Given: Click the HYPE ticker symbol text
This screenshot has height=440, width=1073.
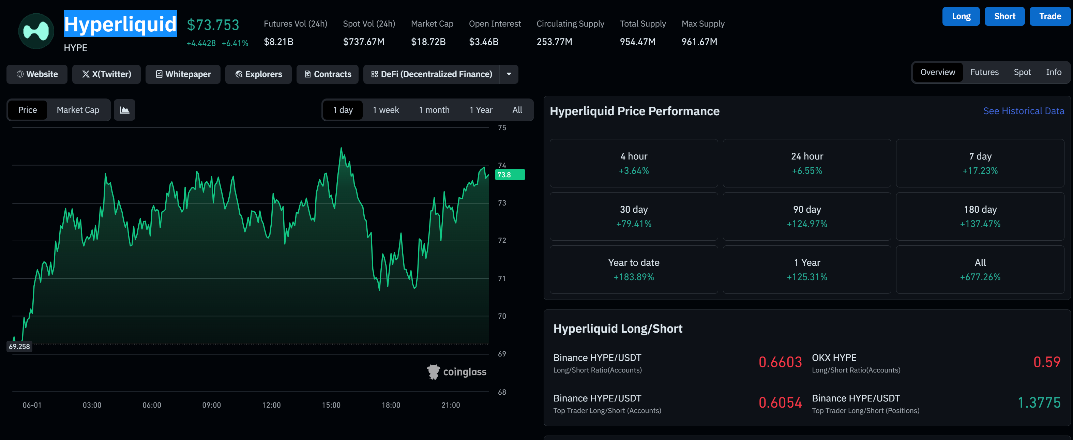Looking at the screenshot, I should (75, 48).
